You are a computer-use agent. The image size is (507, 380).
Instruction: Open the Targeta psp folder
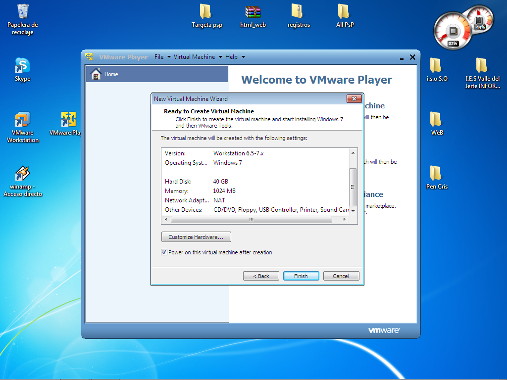pos(206,12)
